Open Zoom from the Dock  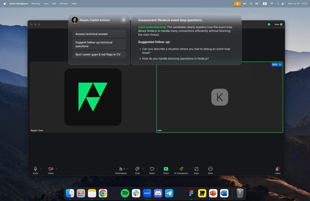tap(147, 193)
